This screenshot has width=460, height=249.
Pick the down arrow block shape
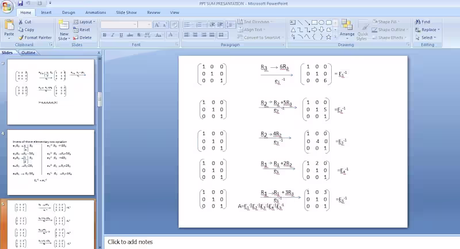tap(321, 30)
